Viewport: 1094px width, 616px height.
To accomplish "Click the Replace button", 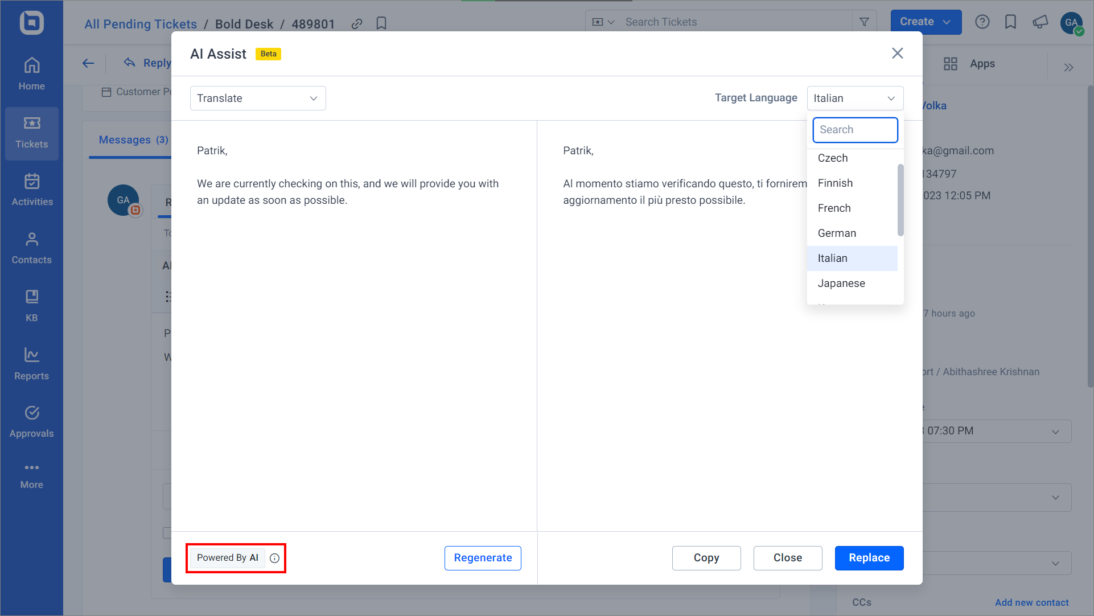I will tap(869, 557).
